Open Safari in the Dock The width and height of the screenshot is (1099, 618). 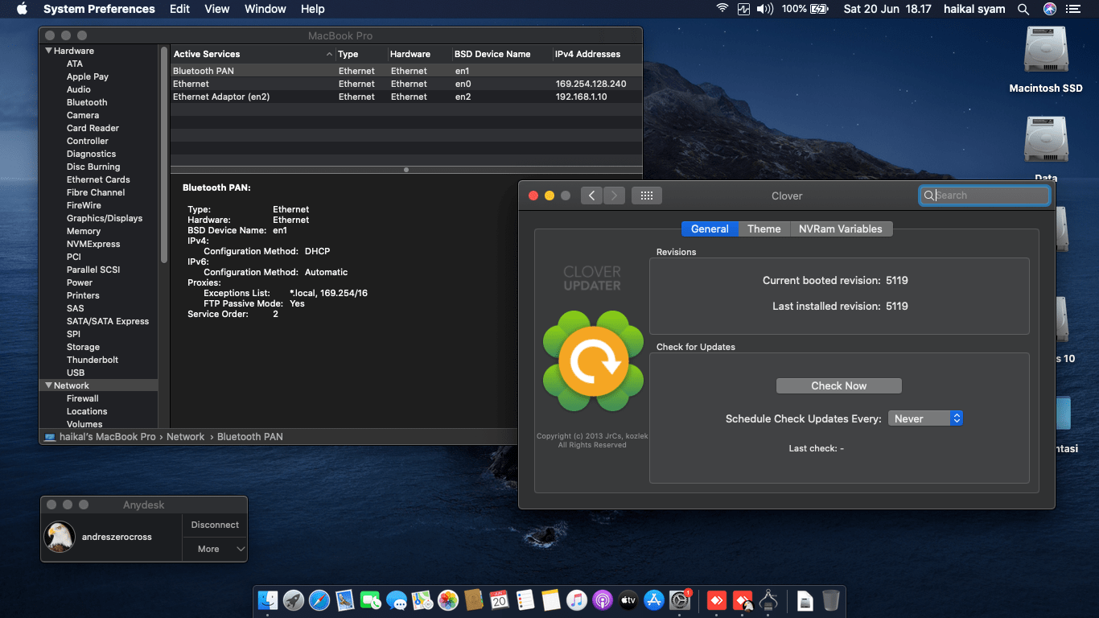point(319,600)
